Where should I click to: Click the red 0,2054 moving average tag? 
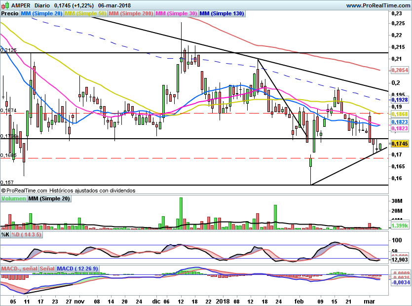399,71
